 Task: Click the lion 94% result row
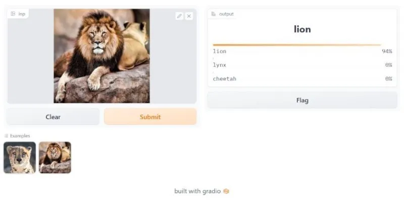[302, 52]
